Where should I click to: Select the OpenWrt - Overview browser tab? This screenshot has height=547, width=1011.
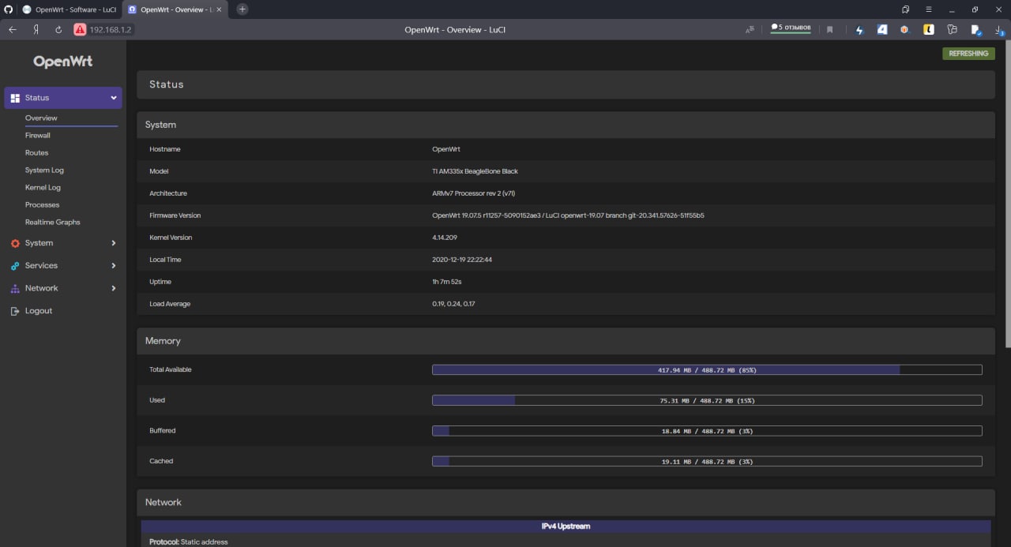[x=176, y=9]
